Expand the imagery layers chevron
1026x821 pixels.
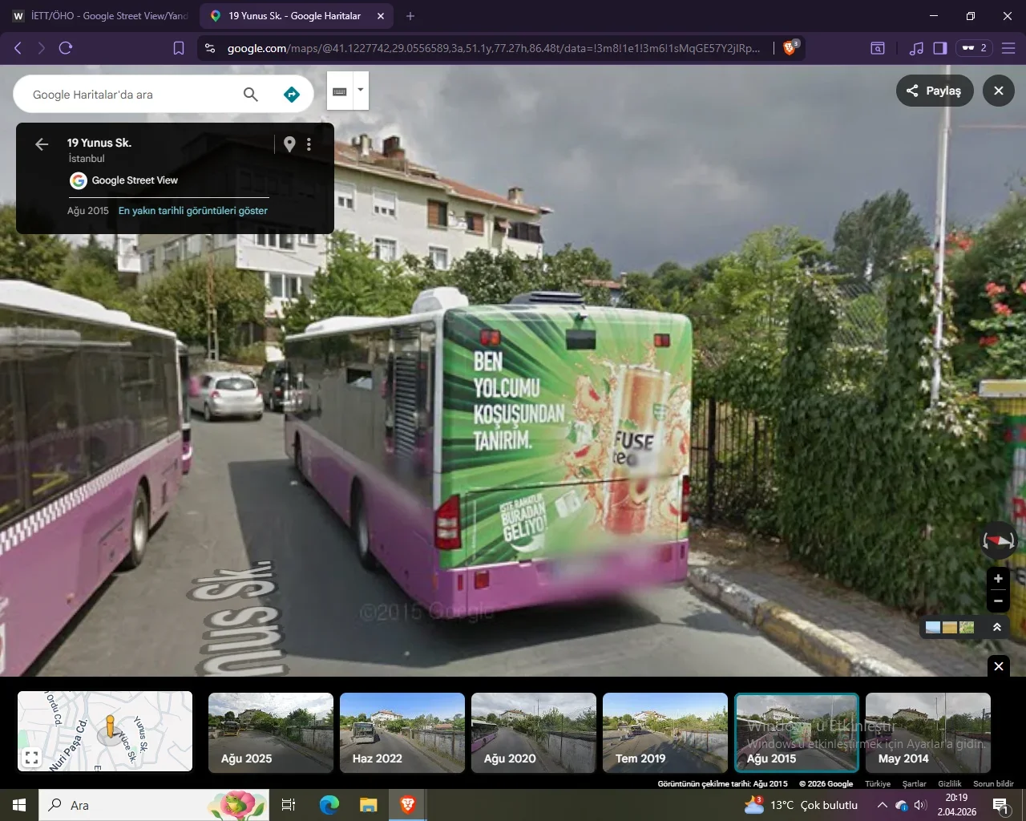tap(997, 627)
